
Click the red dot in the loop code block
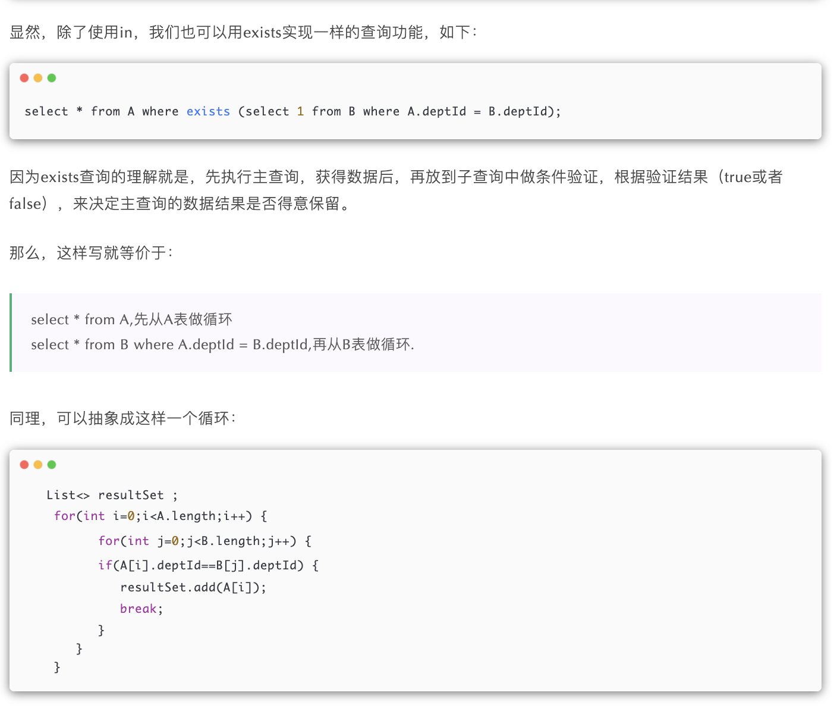point(24,465)
